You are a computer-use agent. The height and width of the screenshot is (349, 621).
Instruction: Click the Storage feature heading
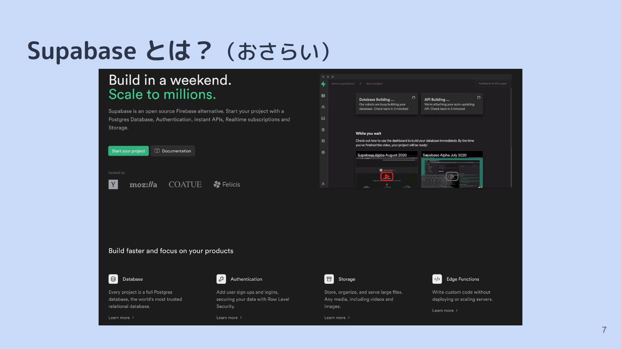[347, 279]
